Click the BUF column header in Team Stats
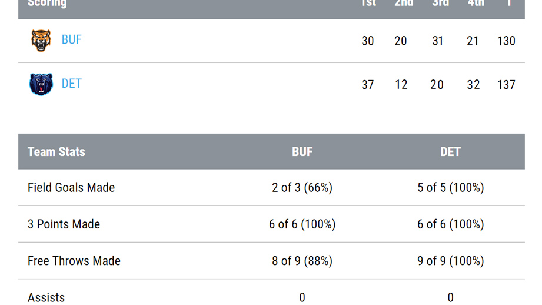This screenshot has width=542, height=305. click(x=302, y=152)
